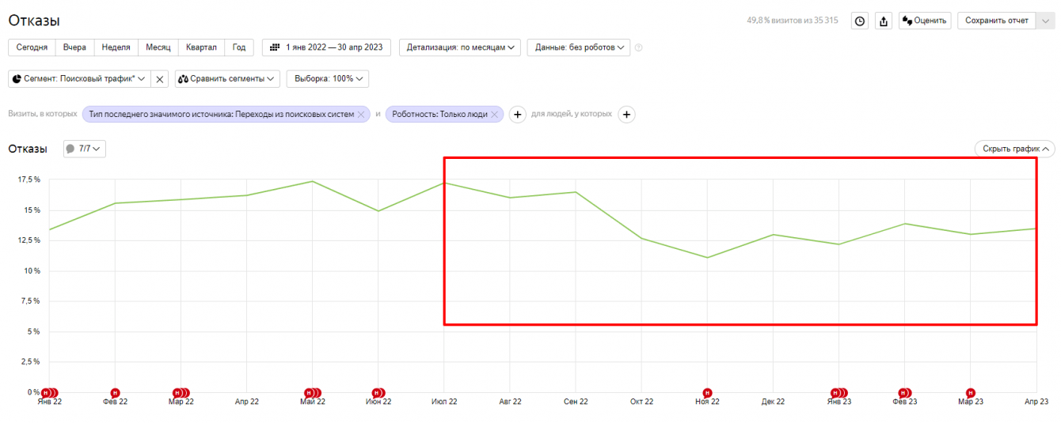The height and width of the screenshot is (423, 1061).
Task: Click the Июл 22 axis label
Action: (x=444, y=402)
